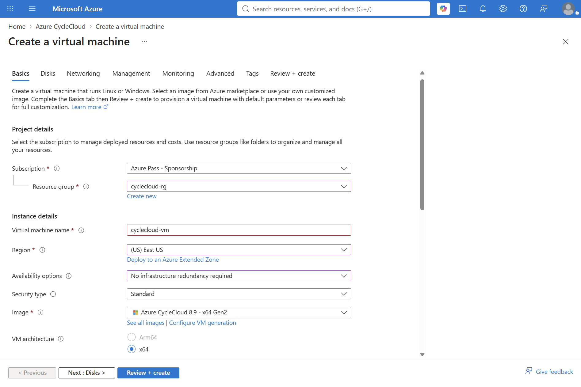Switch to the Advanced tab
The width and height of the screenshot is (581, 387).
(220, 74)
